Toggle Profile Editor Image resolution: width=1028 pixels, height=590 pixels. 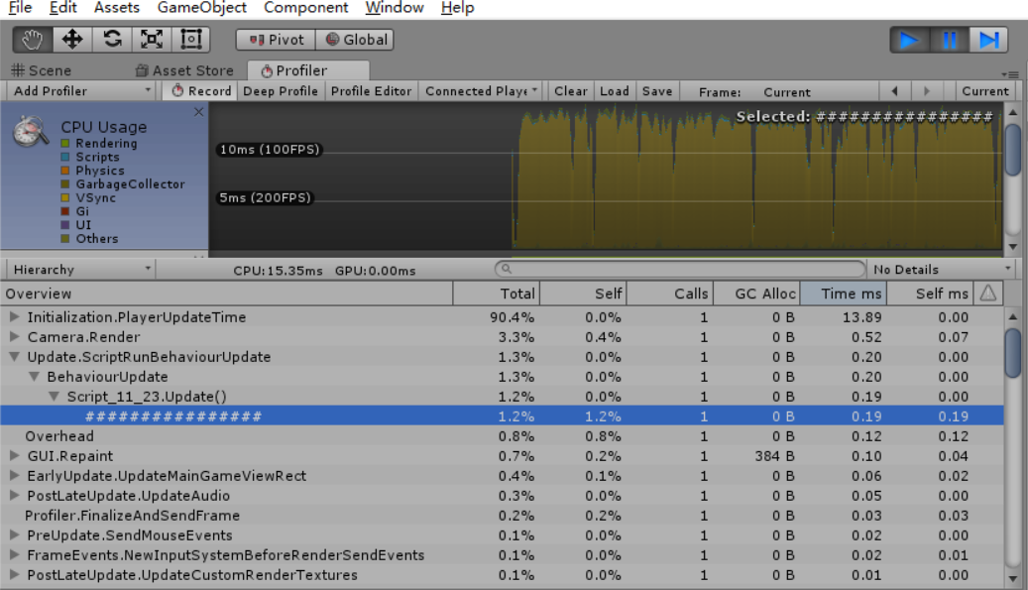371,91
